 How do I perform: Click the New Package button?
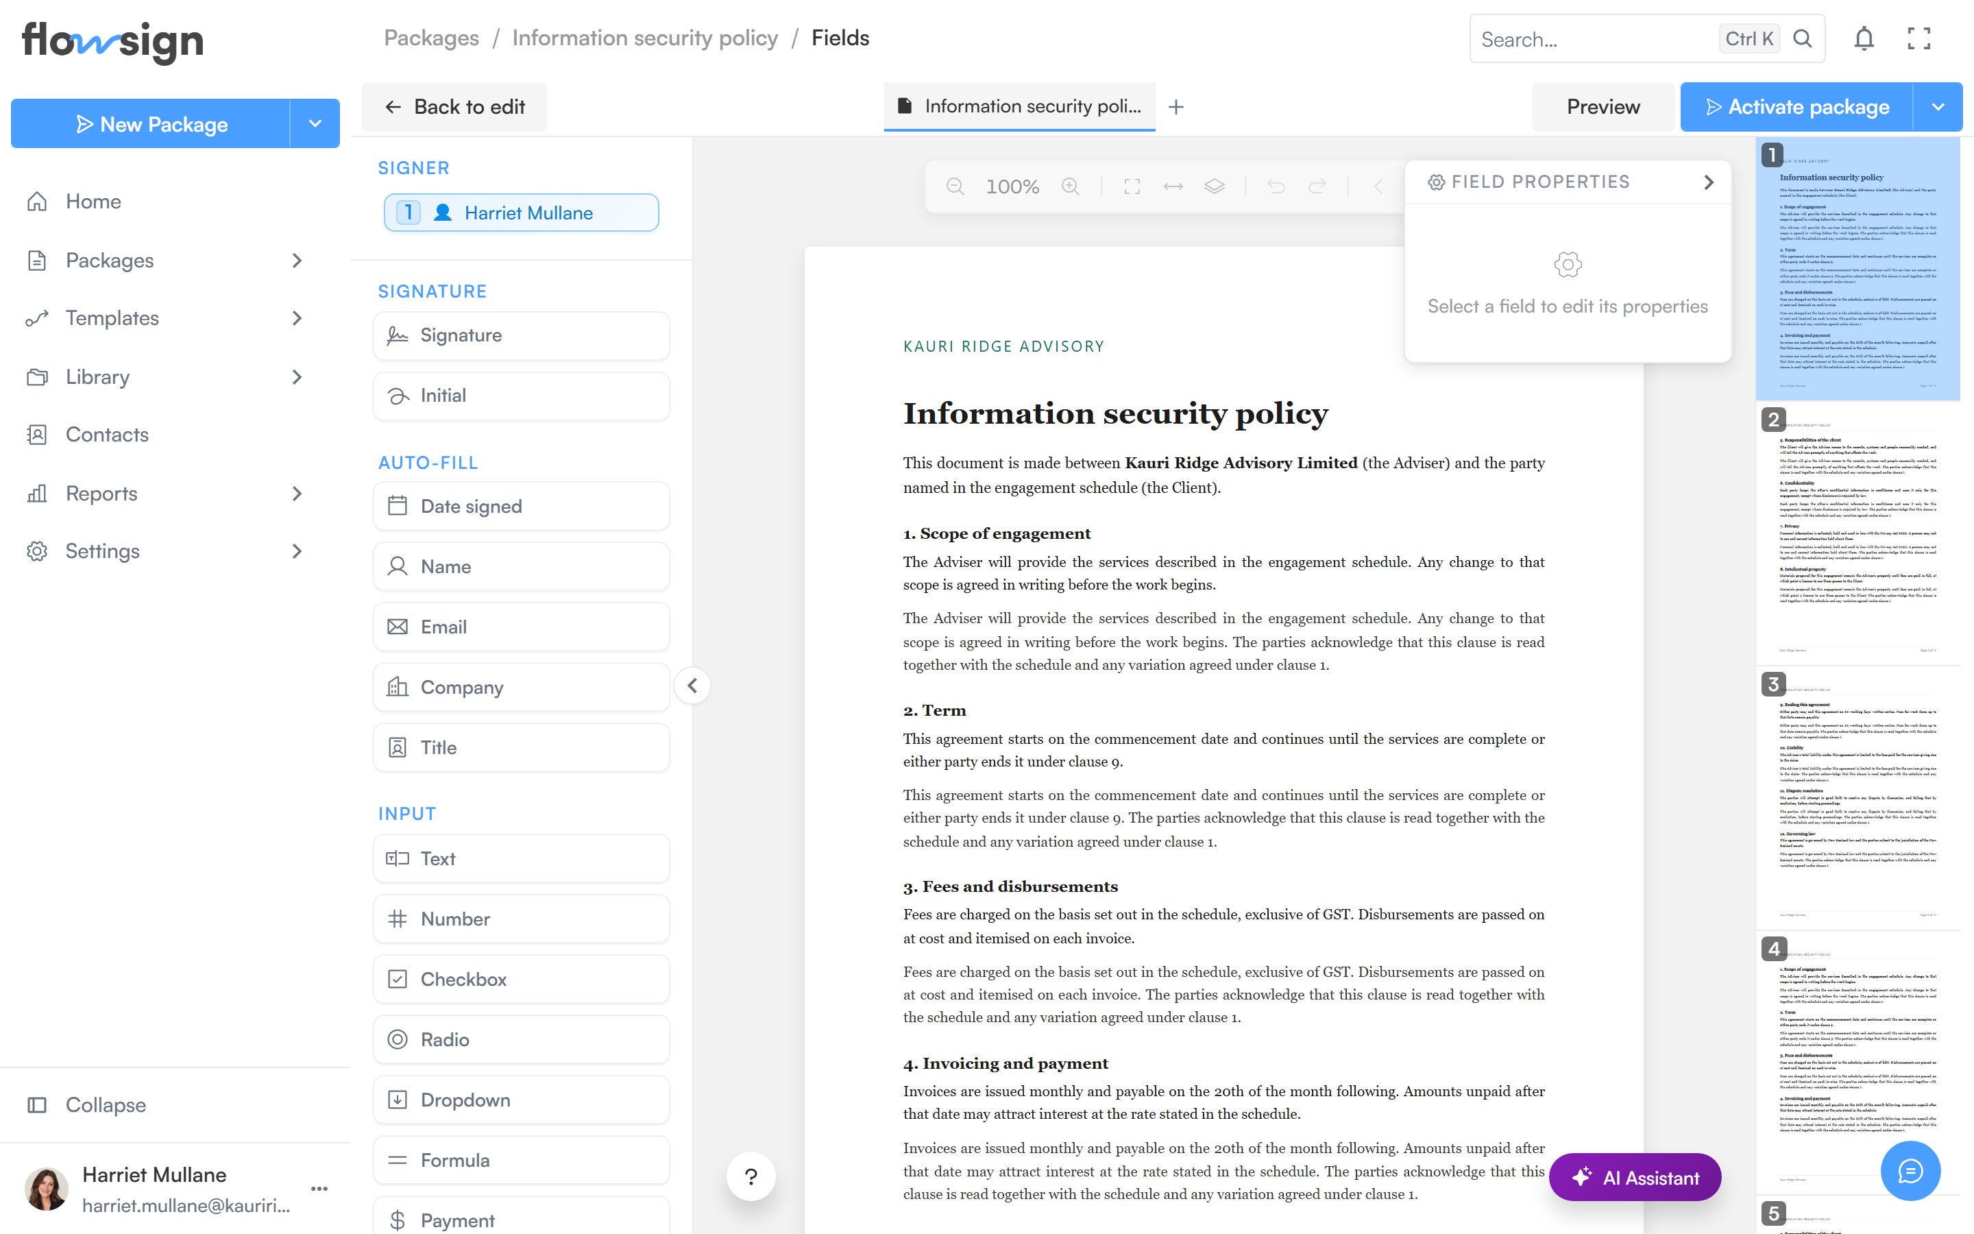coord(151,124)
